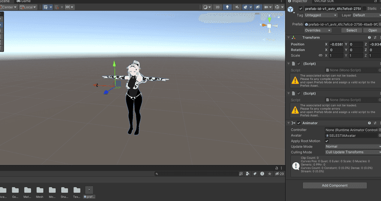Viewport: 381px width, 201px height.
Task: Open the Update Mode Normal dropdown
Action: click(353, 146)
